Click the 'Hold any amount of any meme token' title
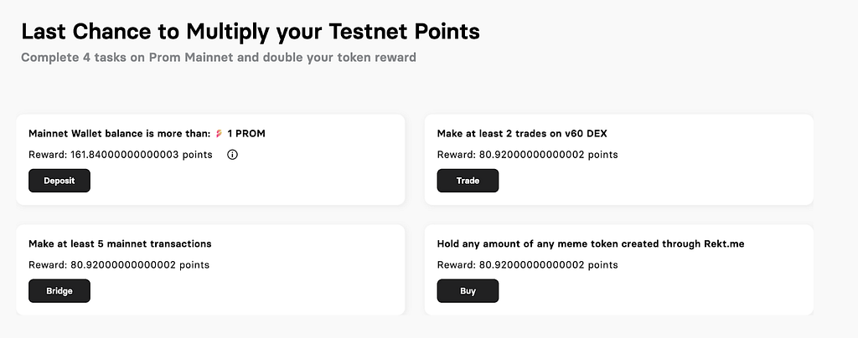This screenshot has width=858, height=338. (x=591, y=243)
